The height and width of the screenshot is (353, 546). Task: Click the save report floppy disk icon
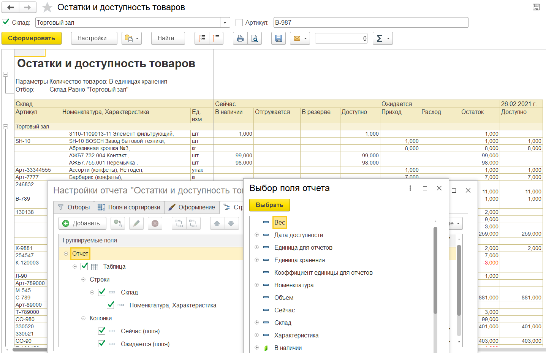click(279, 38)
